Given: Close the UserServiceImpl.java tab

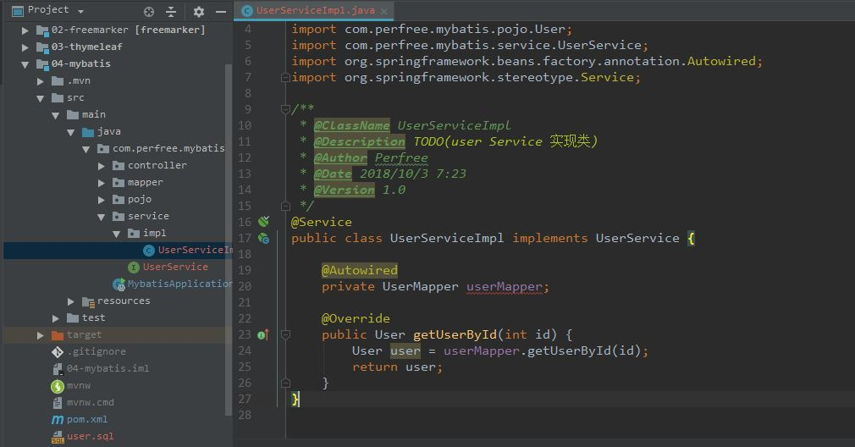Looking at the screenshot, I should pyautogui.click(x=384, y=11).
